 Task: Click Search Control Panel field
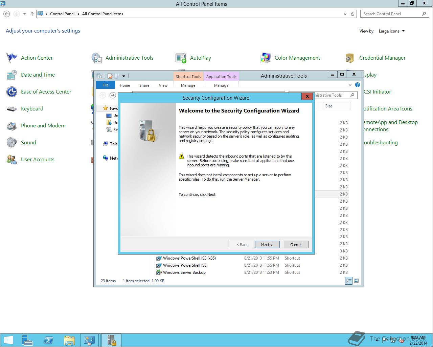394,14
